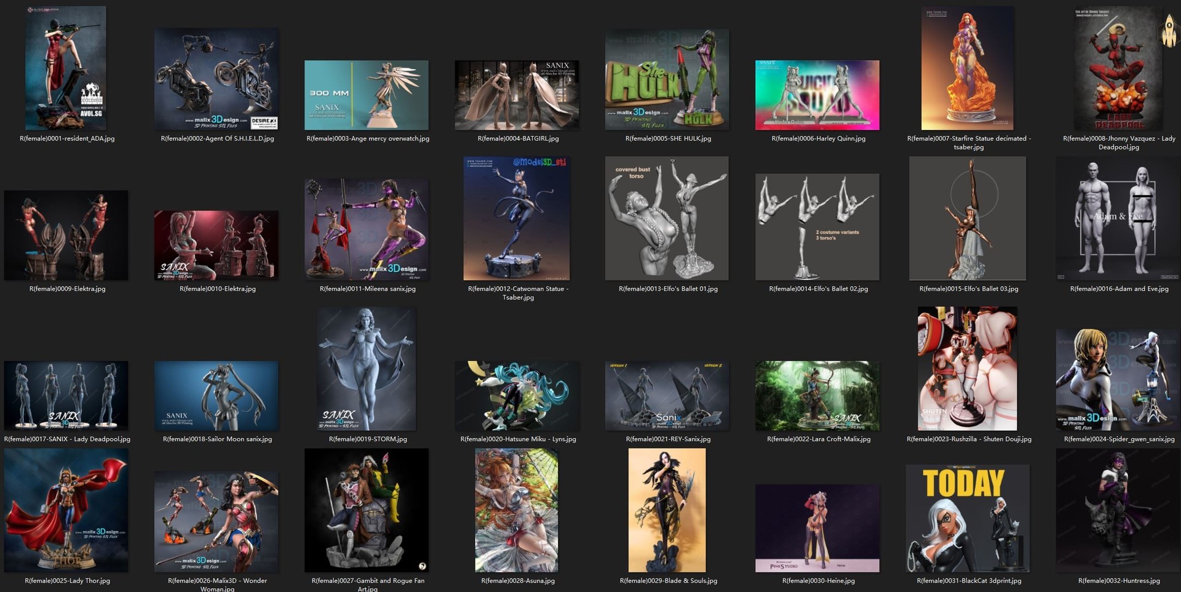1181x592 pixels.
Task: Click filename R(female)0030-Heine.jpg
Action: 818,580
